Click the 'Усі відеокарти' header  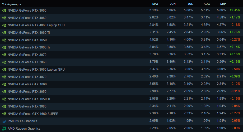12,4
